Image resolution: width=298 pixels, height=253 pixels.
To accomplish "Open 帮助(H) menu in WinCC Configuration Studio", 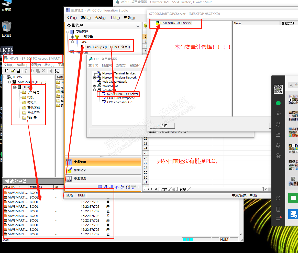I will point(129,18).
